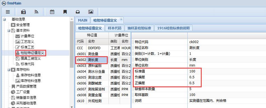266x108 pixels.
Task: Click the pie chart icon beside 工厂设置
Action: 13,92
